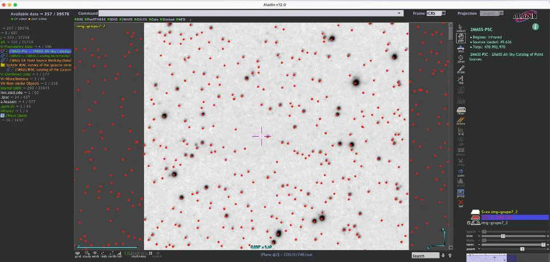Toggle the wink overlay
The image size is (550, 262).
(x=95, y=254)
